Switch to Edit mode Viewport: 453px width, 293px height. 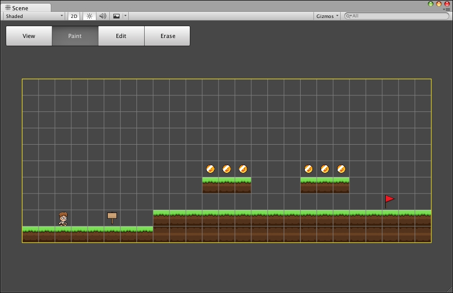click(121, 36)
